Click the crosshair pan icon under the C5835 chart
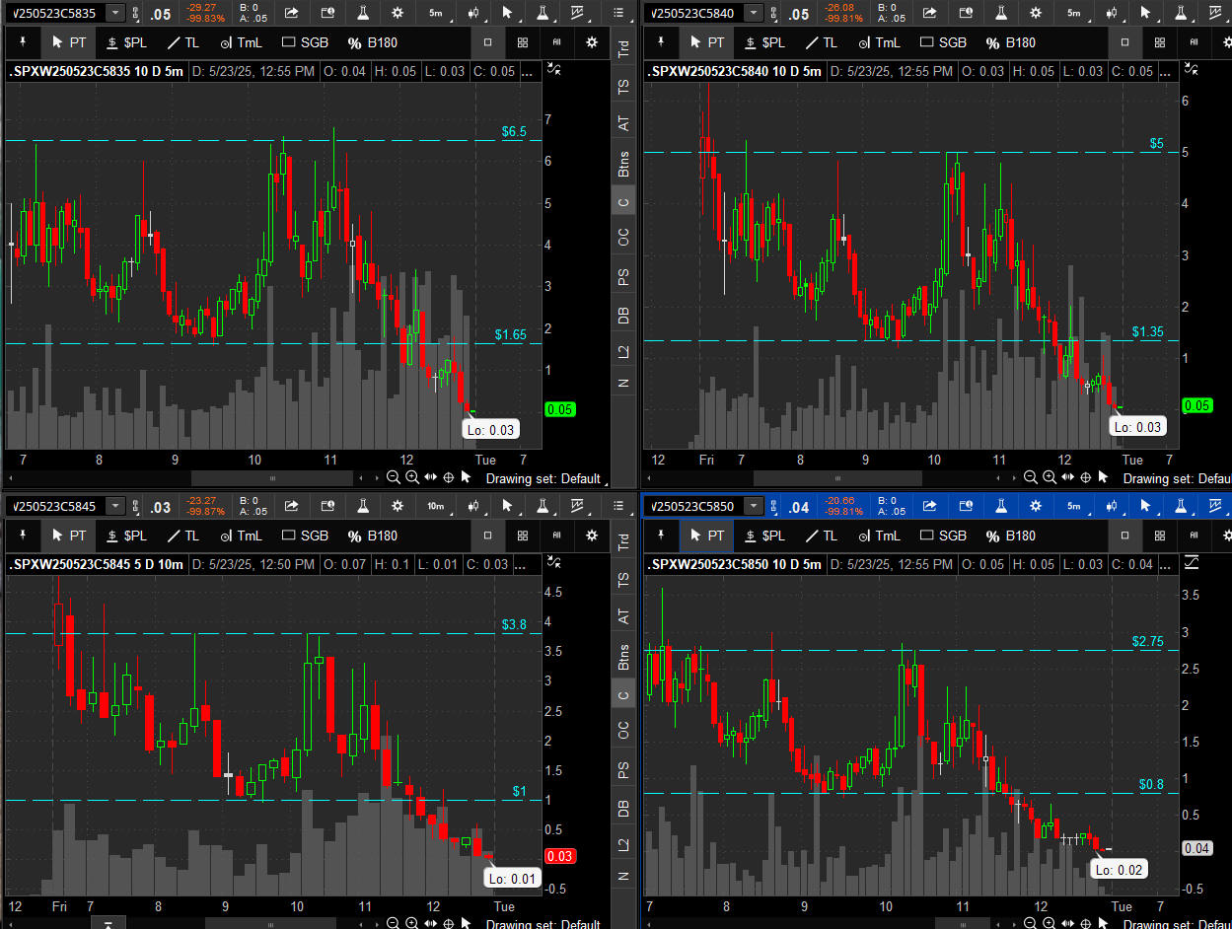The image size is (1232, 929). (449, 477)
